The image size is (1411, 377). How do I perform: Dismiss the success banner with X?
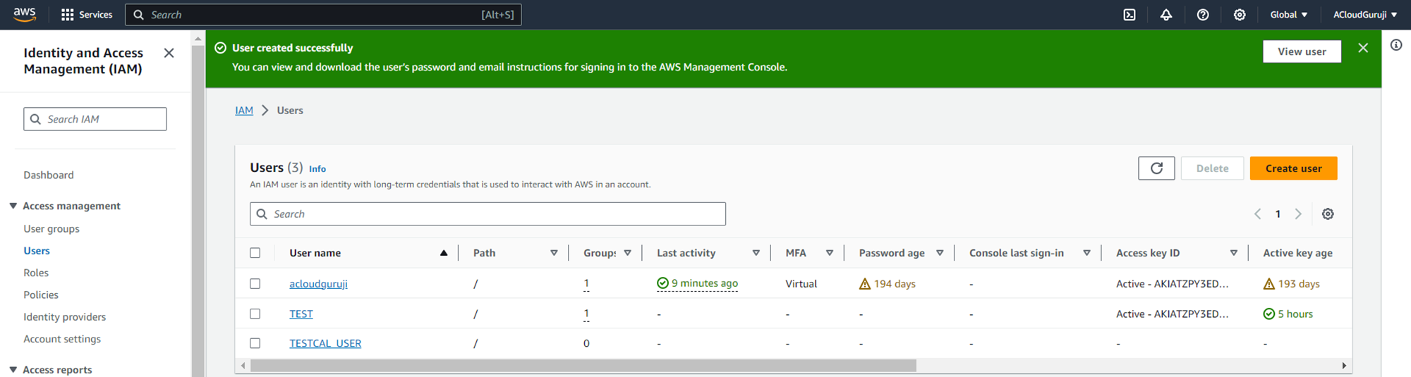[1363, 48]
